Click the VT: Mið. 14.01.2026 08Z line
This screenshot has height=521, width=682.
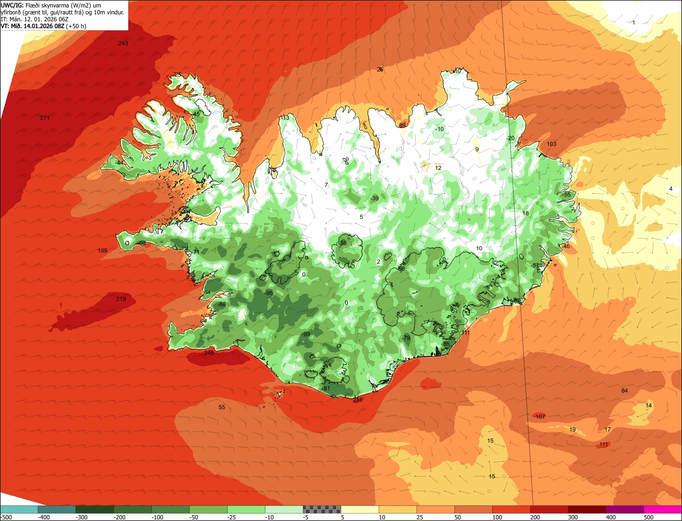tap(43, 26)
